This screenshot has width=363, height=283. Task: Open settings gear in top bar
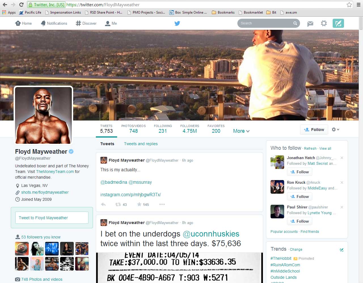click(324, 23)
